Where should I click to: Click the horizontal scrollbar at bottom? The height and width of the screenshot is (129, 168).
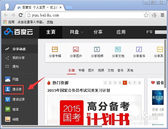52,126
